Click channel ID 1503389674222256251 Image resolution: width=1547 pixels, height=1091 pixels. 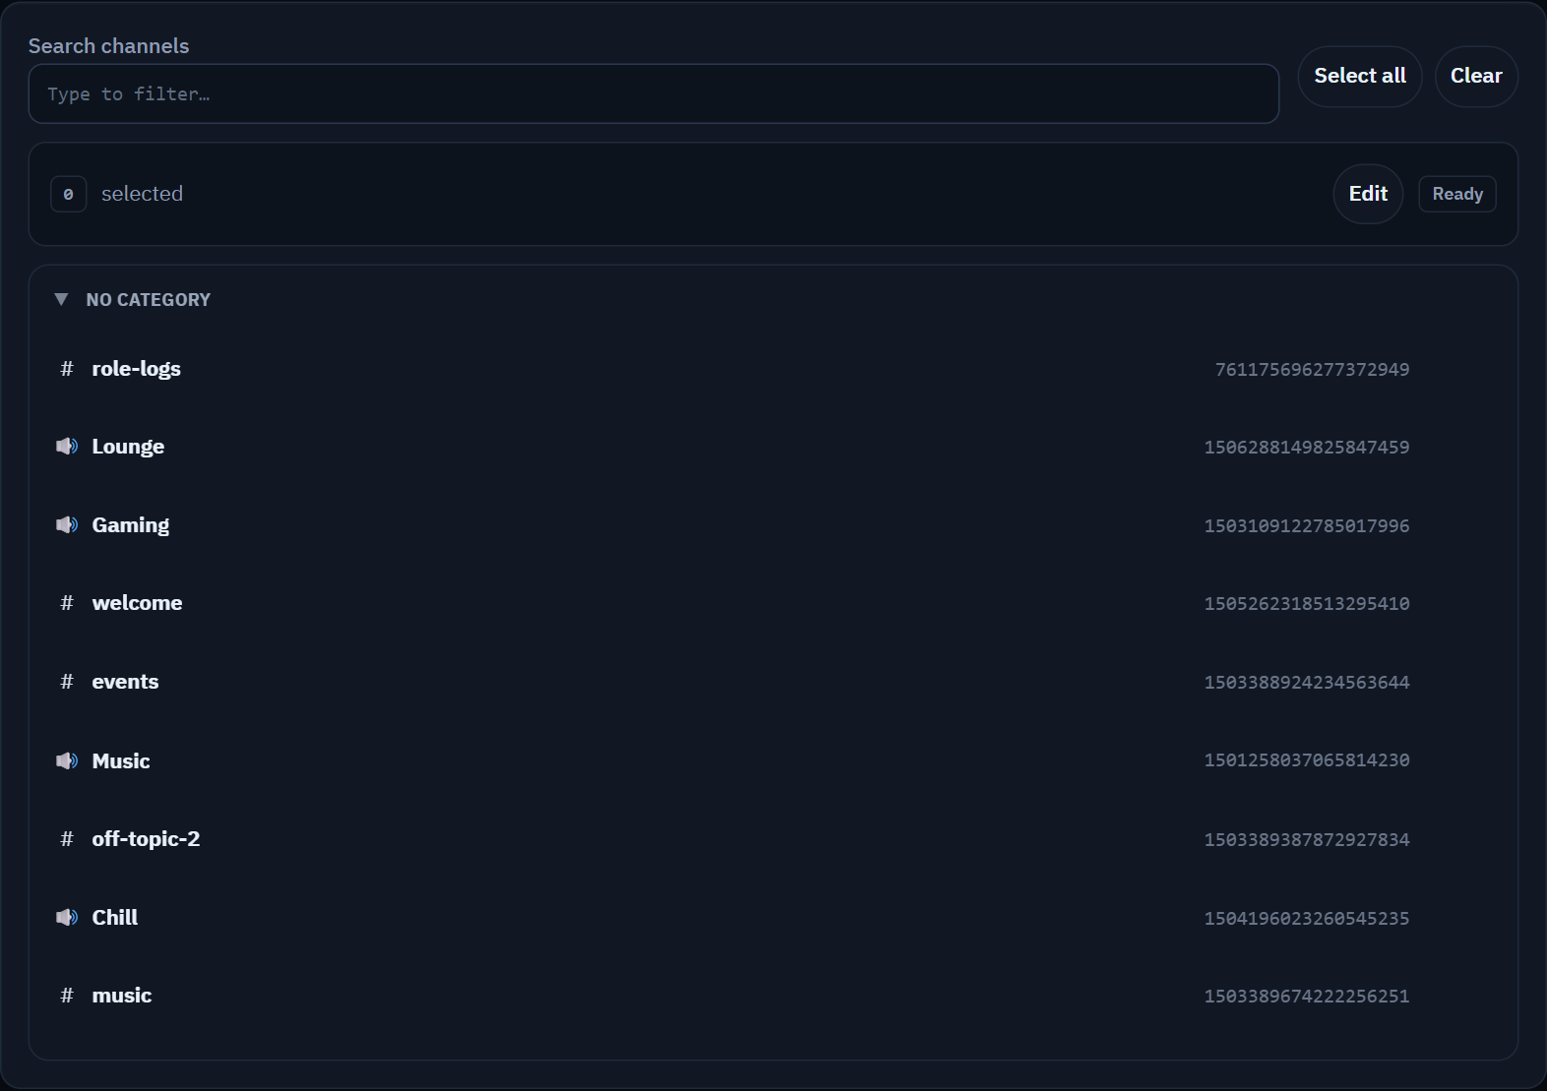pyautogui.click(x=1307, y=997)
